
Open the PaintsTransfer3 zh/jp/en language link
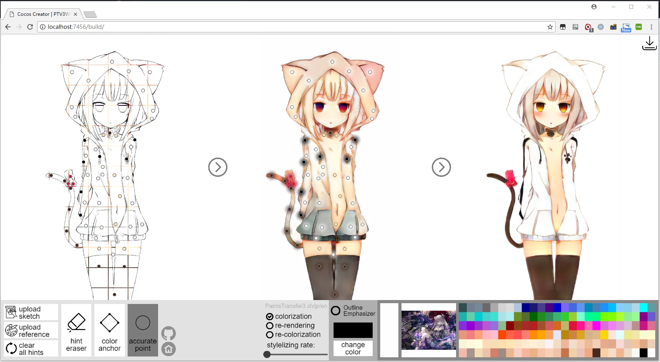click(296, 306)
